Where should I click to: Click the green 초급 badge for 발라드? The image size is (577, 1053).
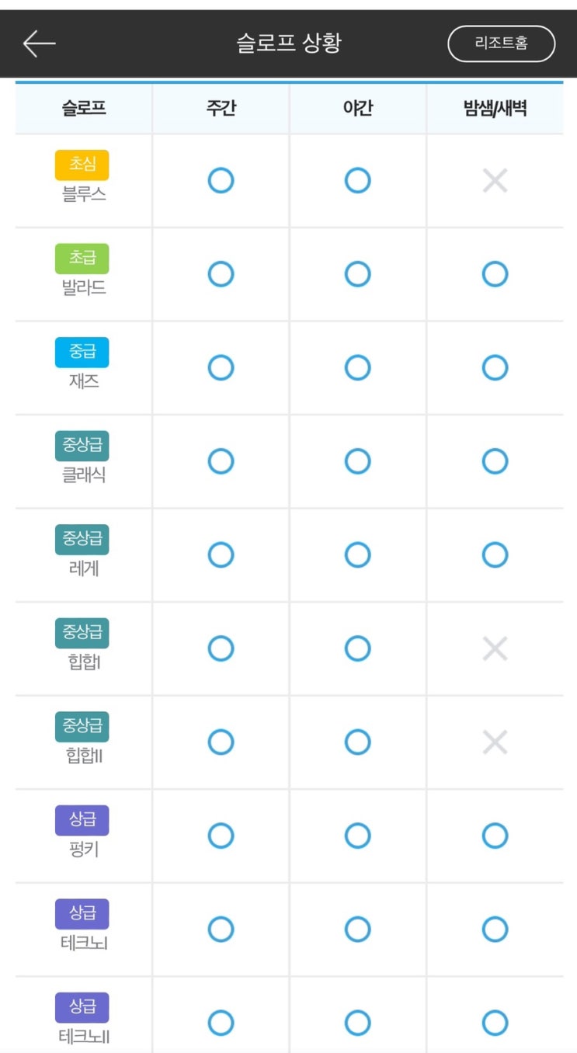(x=82, y=259)
